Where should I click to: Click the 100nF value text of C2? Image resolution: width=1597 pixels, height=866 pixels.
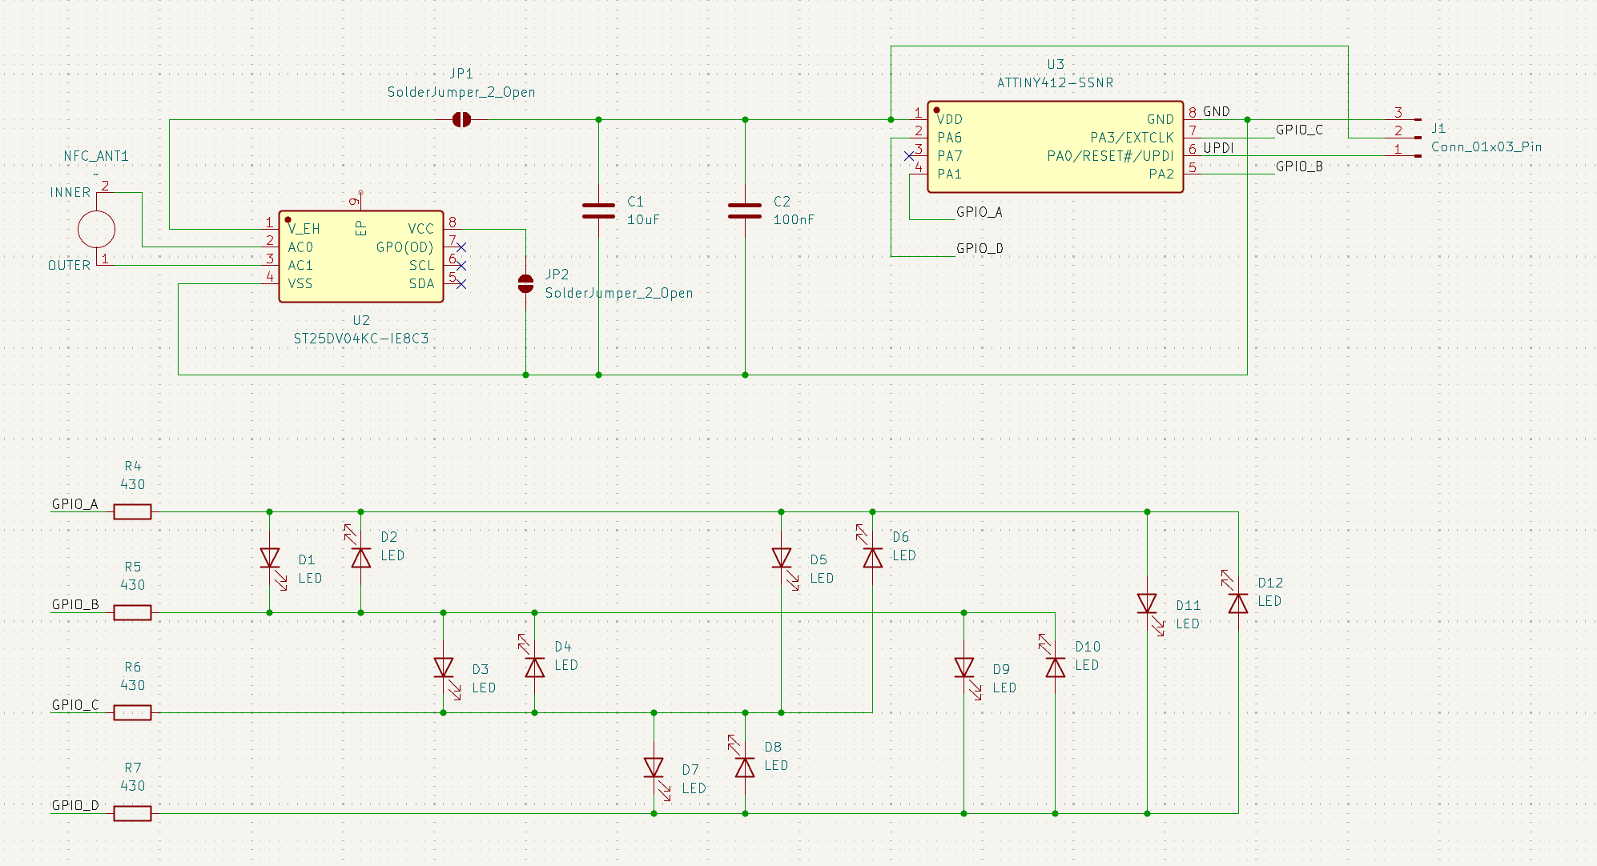794,219
